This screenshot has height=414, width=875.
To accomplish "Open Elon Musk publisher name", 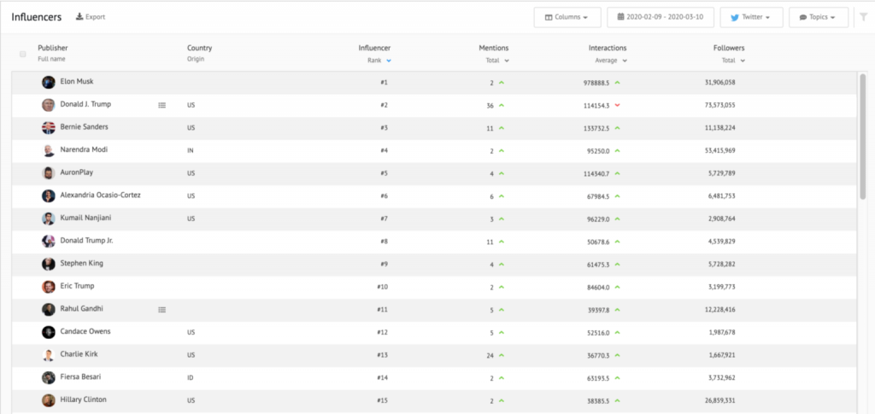I will 76,81.
